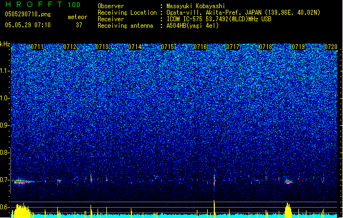The image size is (343, 218).
Task: Click the red meteor echo below 0719
Action: (x=288, y=181)
